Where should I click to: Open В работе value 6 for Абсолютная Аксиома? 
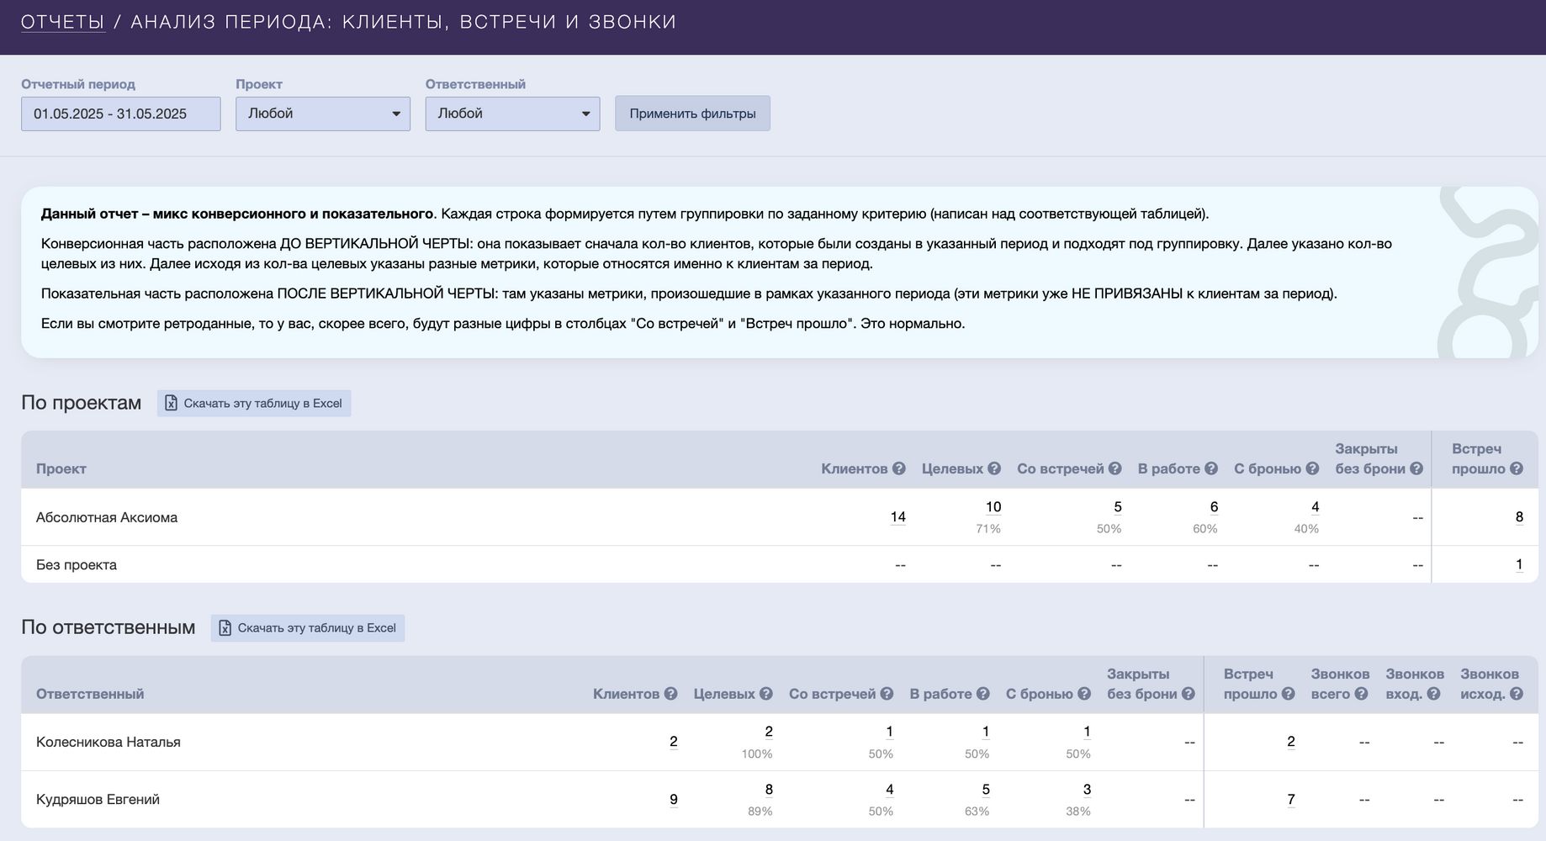pyautogui.click(x=1214, y=506)
